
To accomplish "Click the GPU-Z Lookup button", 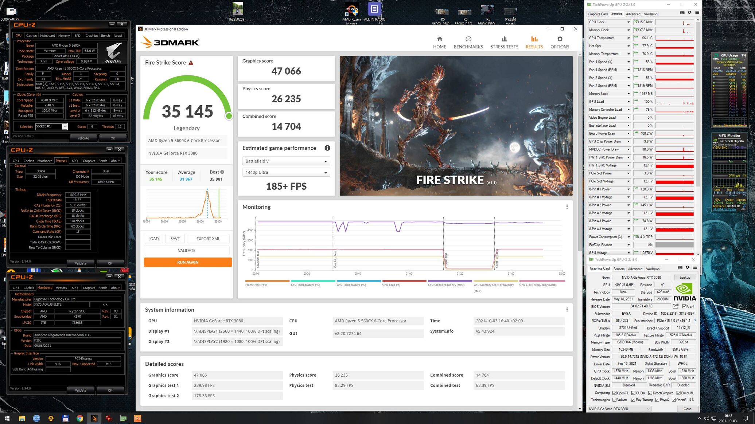I will [x=685, y=278].
